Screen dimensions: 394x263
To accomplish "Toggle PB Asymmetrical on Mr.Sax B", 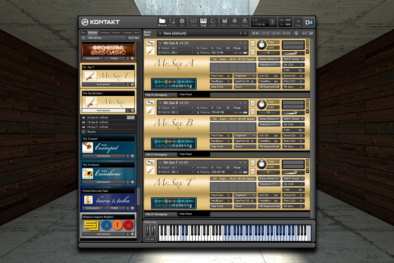I will coord(269,146).
